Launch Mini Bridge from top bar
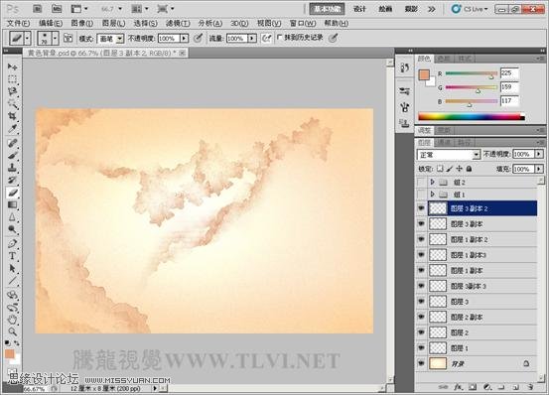This screenshot has height=395, width=549. pyautogui.click(x=56, y=8)
